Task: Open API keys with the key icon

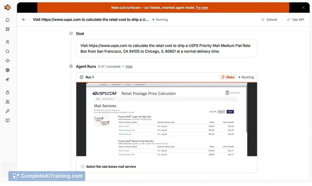Action: [7, 111]
